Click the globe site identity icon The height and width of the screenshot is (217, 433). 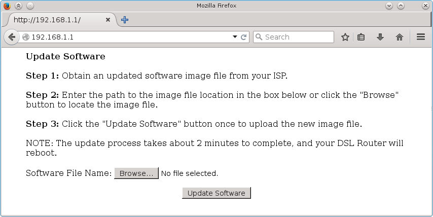point(26,37)
